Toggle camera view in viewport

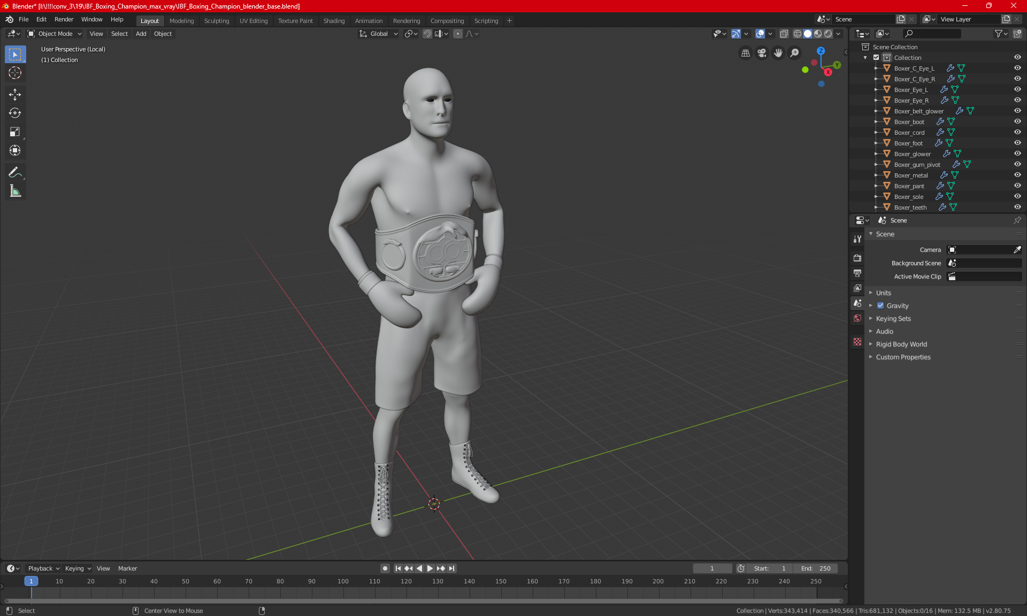click(762, 53)
